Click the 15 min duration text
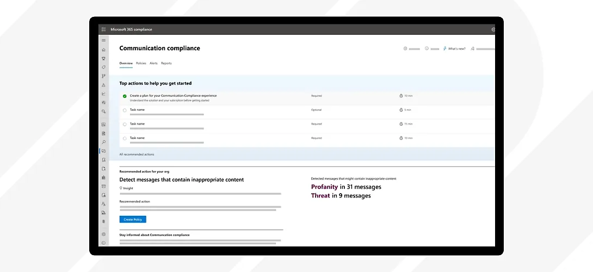The height and width of the screenshot is (272, 593). [409, 124]
